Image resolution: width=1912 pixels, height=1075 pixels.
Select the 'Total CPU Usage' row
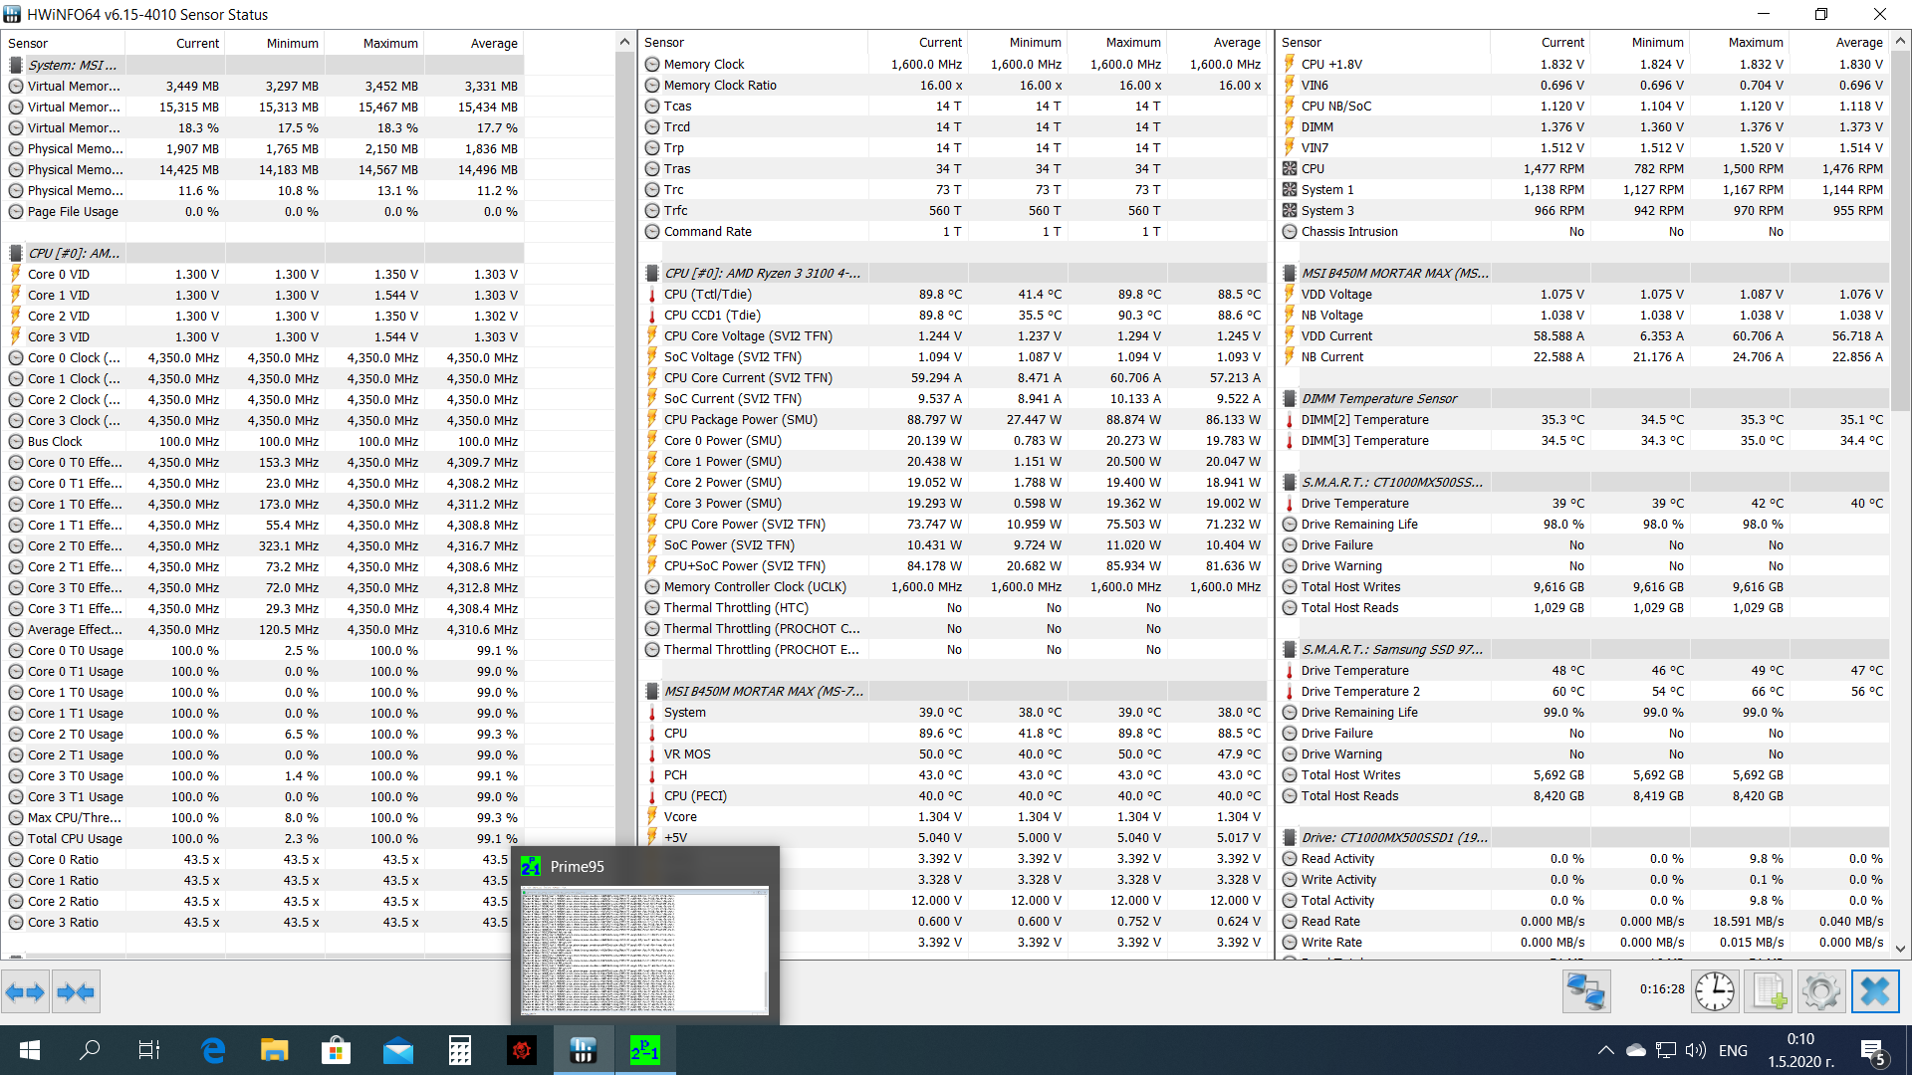[263, 838]
